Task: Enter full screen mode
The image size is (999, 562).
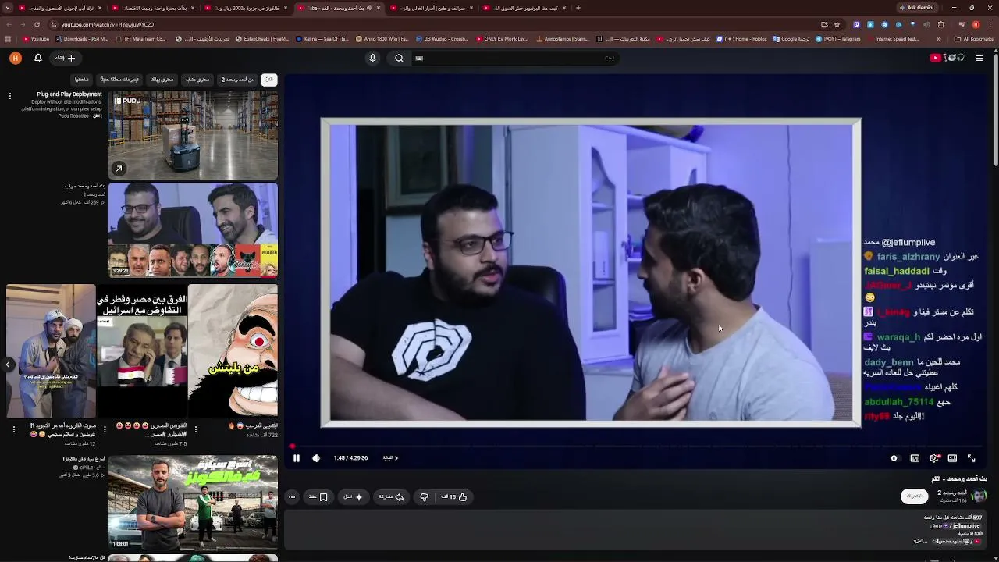Action: tap(972, 458)
